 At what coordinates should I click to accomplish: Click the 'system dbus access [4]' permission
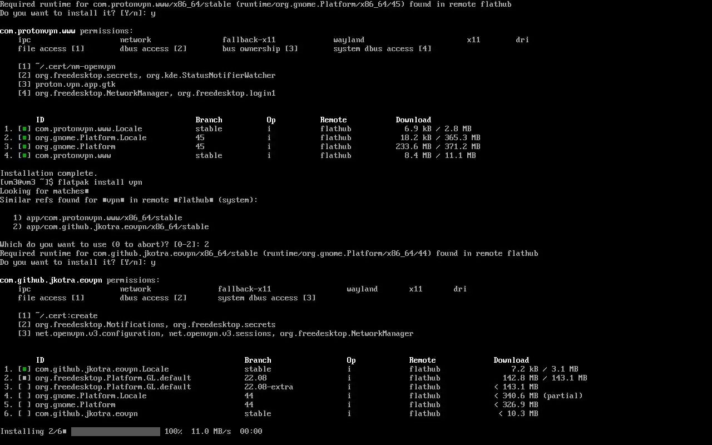(x=383, y=49)
